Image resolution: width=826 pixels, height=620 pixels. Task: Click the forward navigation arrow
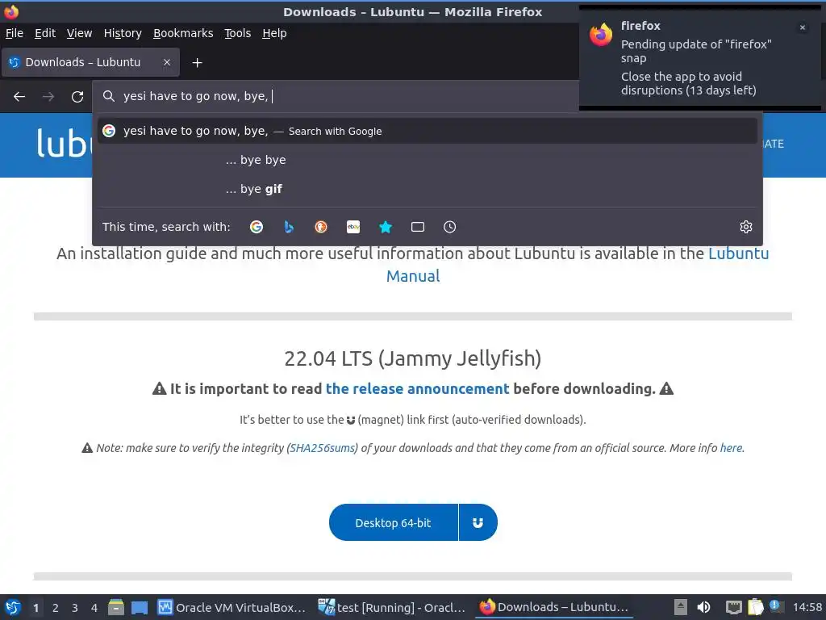point(48,97)
